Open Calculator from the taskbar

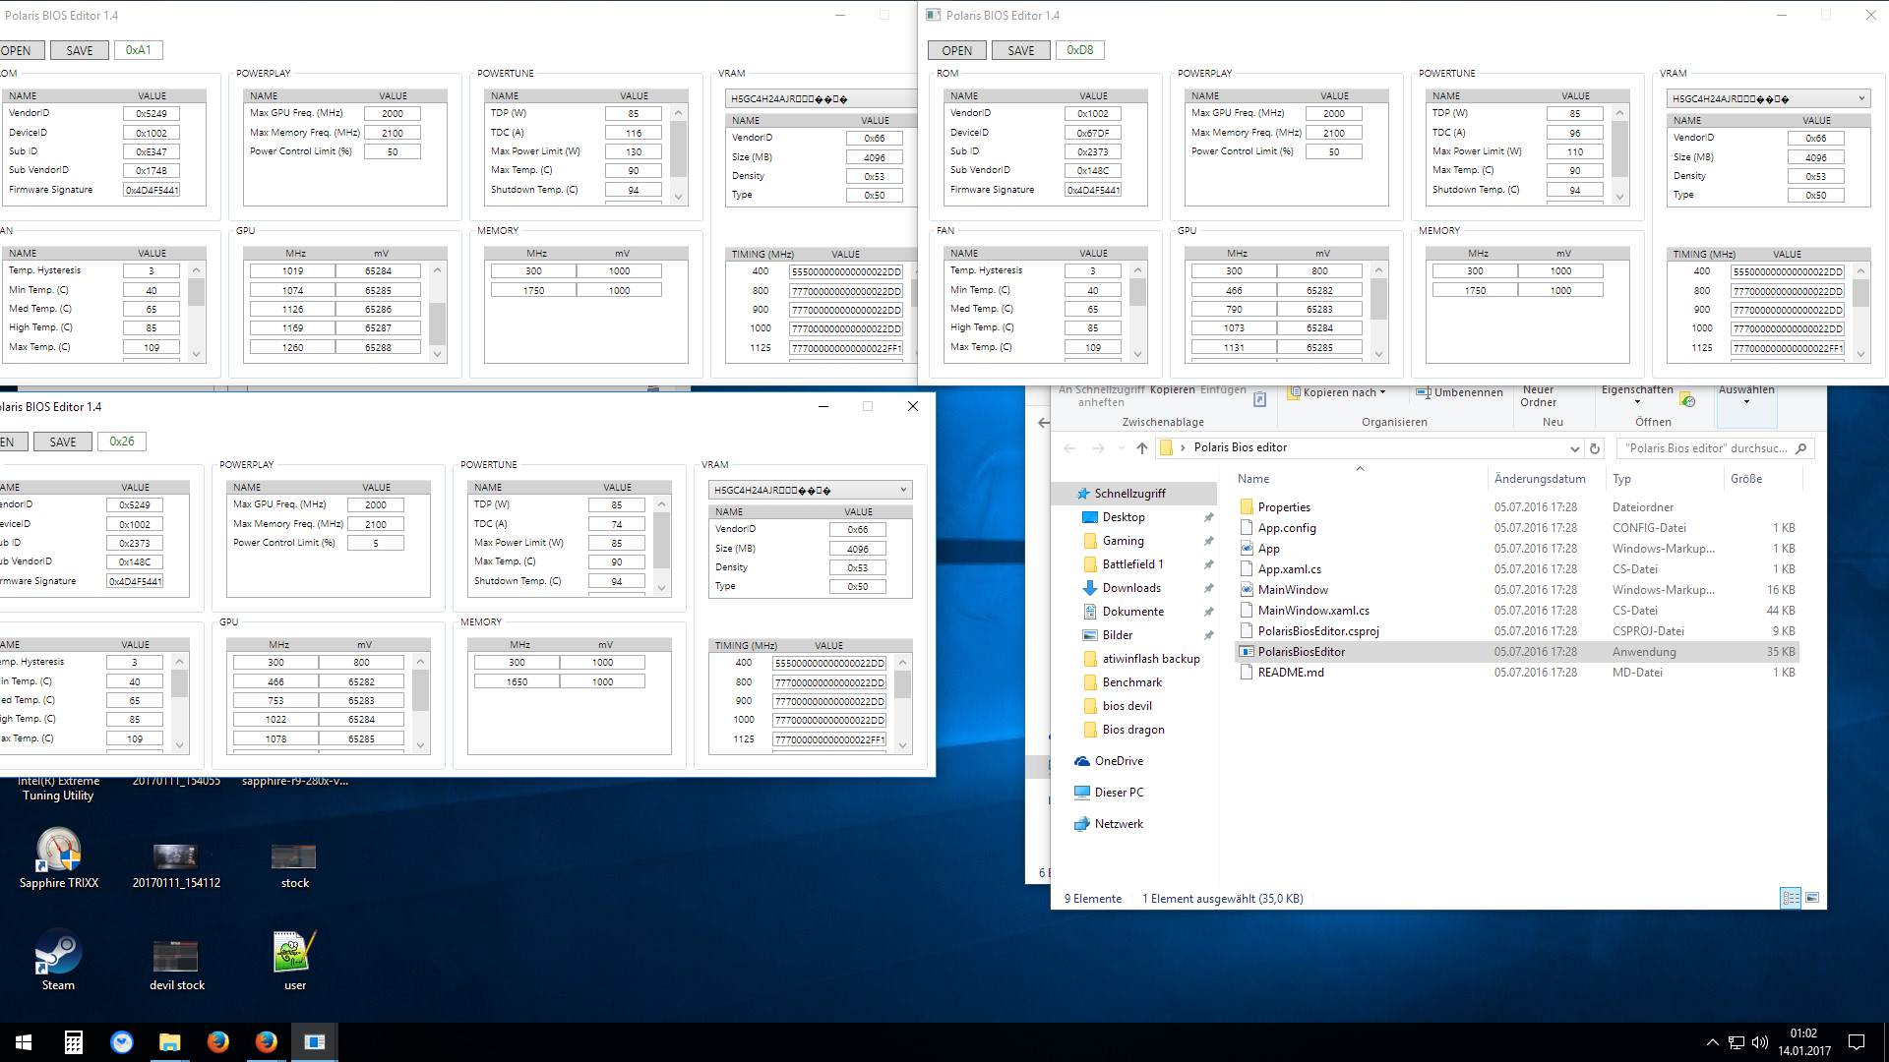[x=74, y=1042]
